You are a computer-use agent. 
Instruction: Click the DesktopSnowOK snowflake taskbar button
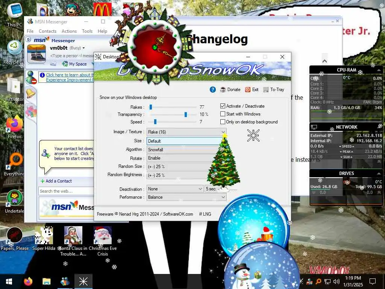point(83,281)
